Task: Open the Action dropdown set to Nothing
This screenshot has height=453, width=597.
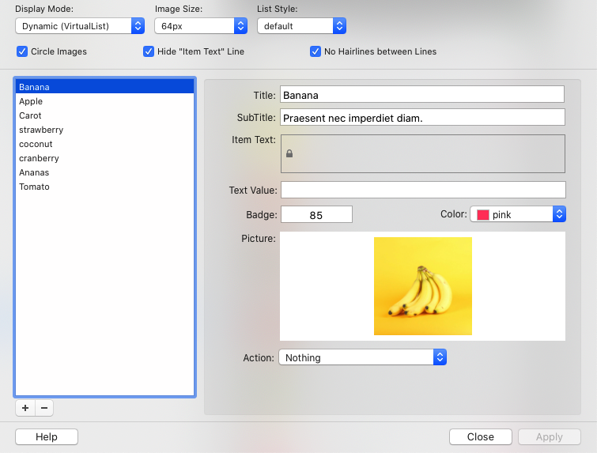Action: (x=362, y=357)
